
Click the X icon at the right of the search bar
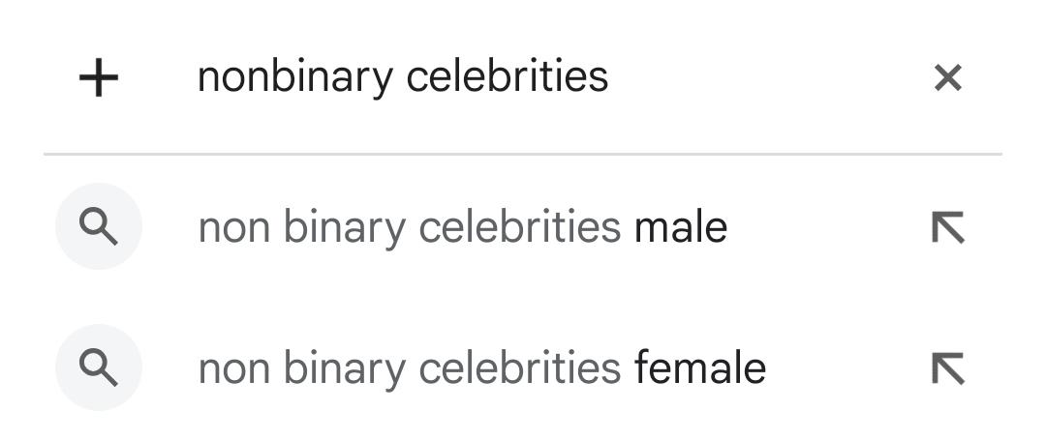click(x=948, y=78)
